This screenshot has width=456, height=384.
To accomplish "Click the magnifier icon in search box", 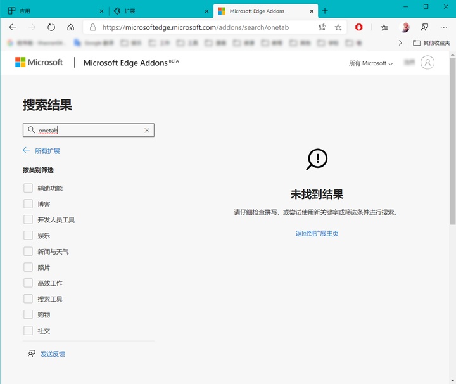I will pyautogui.click(x=32, y=130).
